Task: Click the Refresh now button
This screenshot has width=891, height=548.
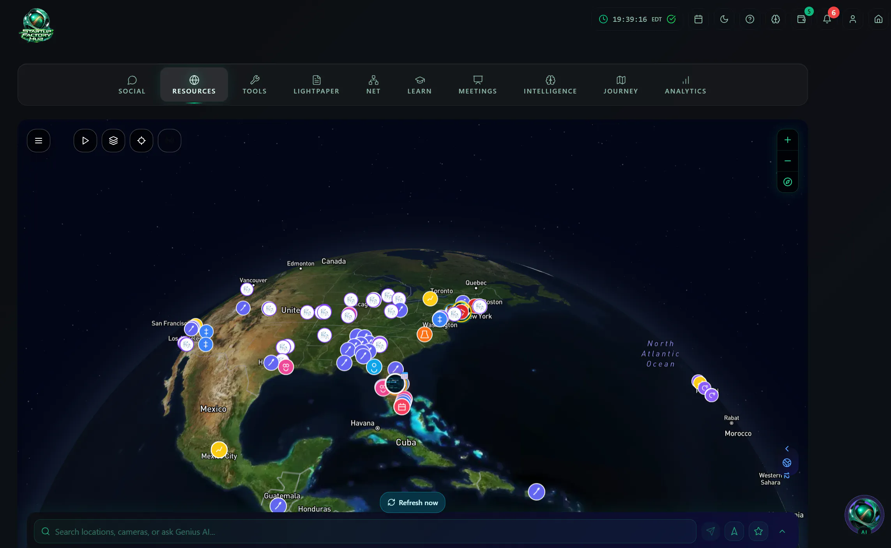Action: [412, 502]
